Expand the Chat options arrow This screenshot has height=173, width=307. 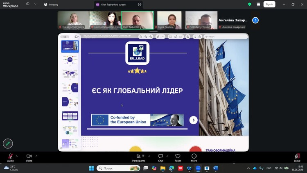[167, 156]
